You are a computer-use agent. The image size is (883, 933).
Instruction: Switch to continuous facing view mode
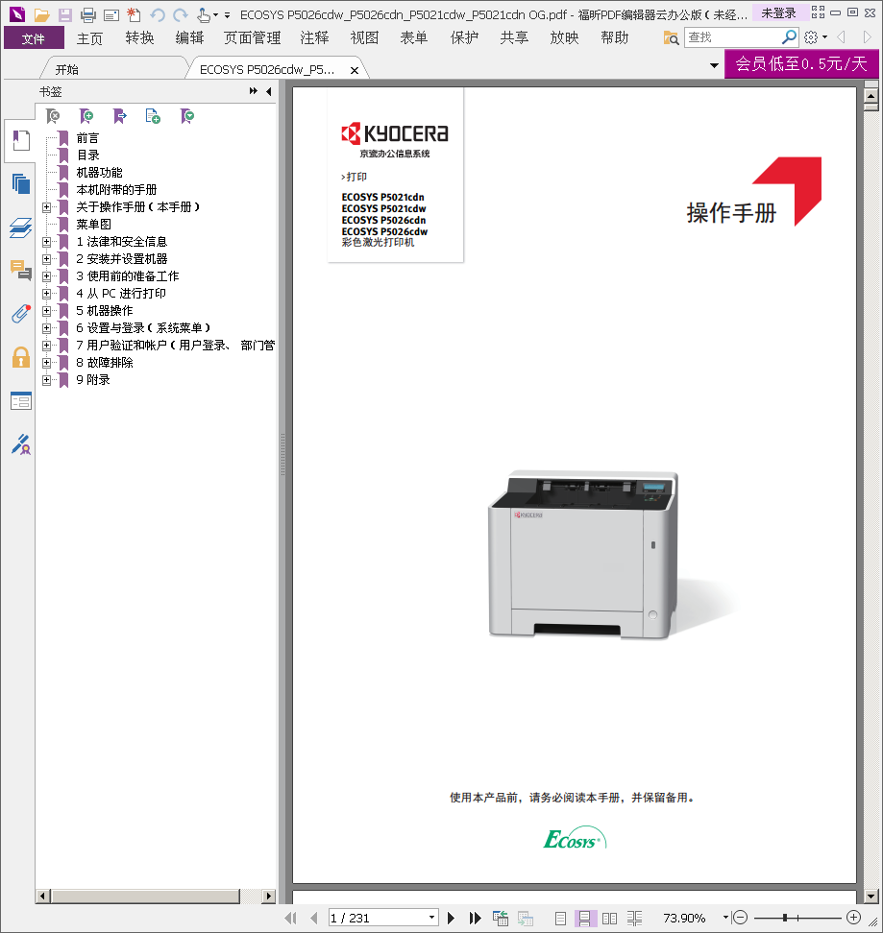634,919
